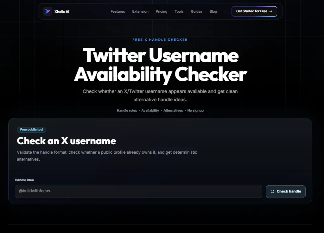Click the Check an X username heading
This screenshot has width=324, height=233.
click(x=66, y=141)
